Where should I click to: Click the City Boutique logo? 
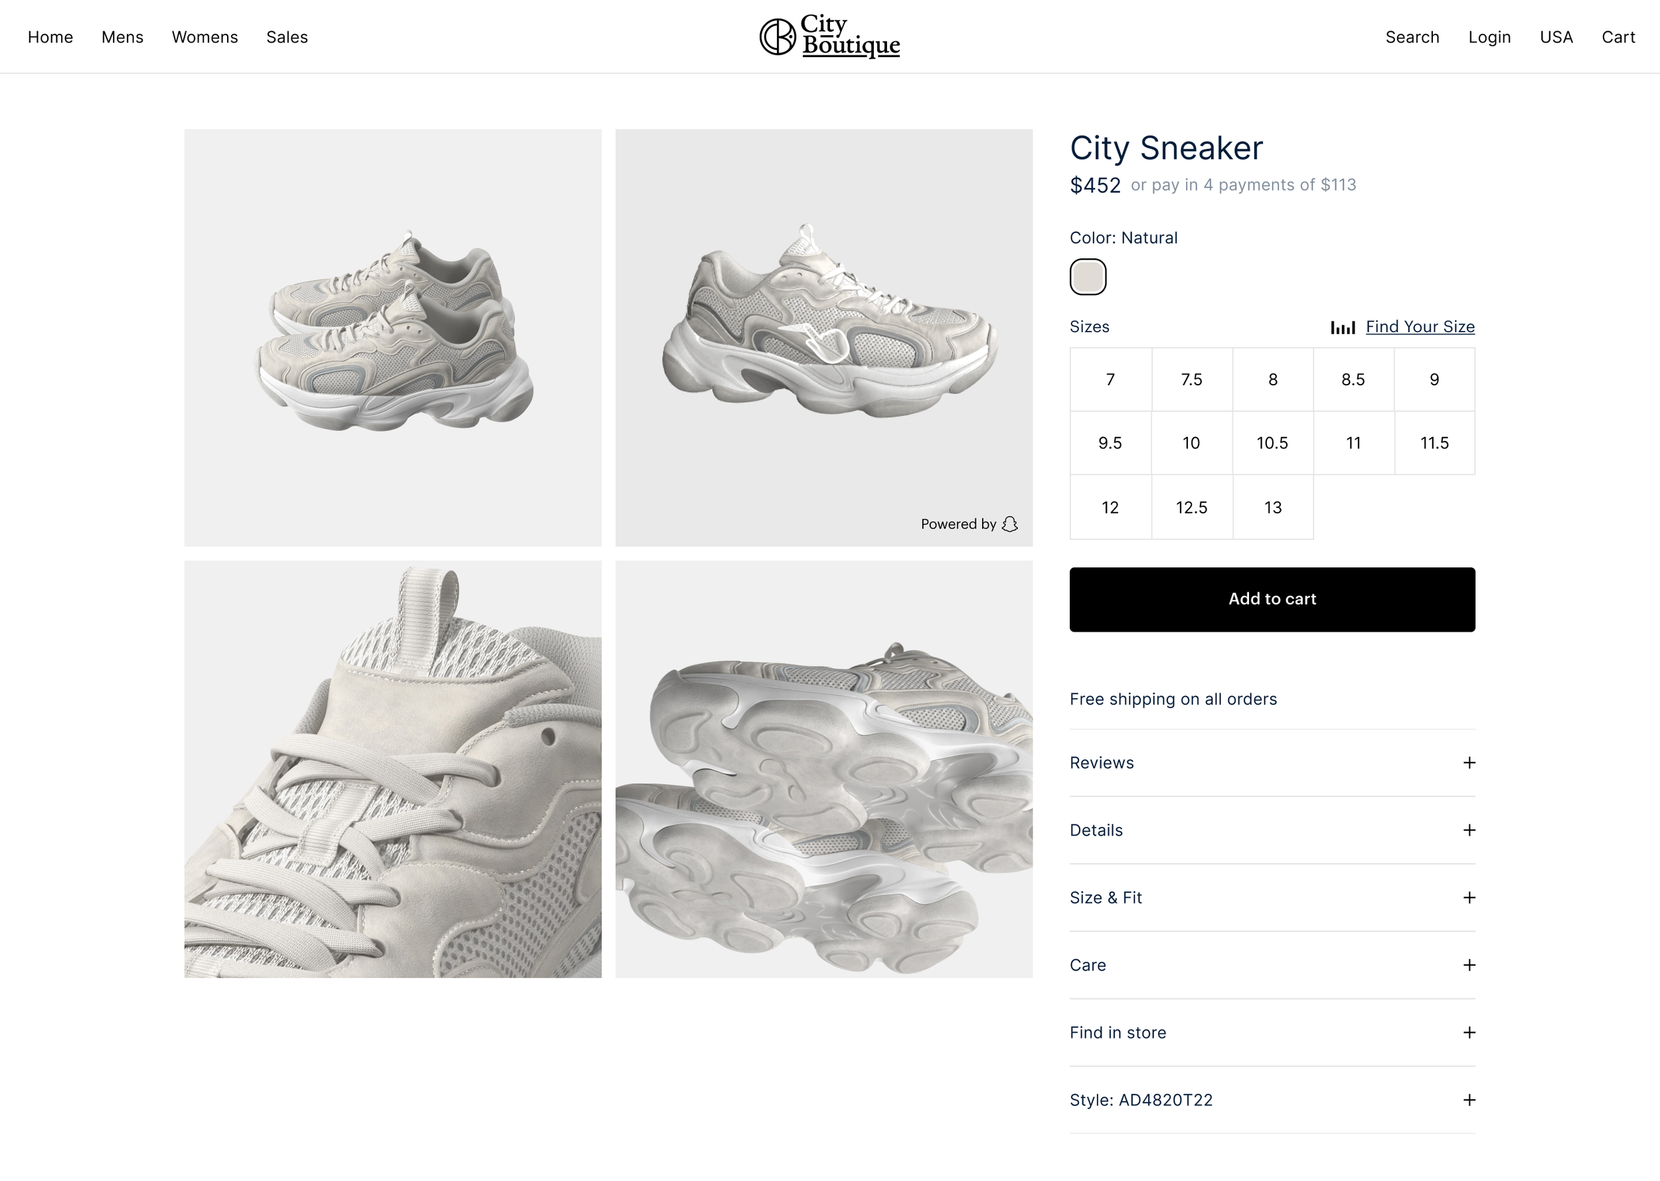click(x=829, y=36)
